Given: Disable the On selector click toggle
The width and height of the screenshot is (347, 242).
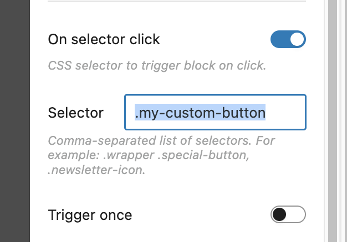Looking at the screenshot, I should [288, 40].
